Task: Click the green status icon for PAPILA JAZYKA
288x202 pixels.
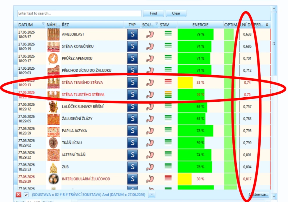Action: (x=168, y=130)
